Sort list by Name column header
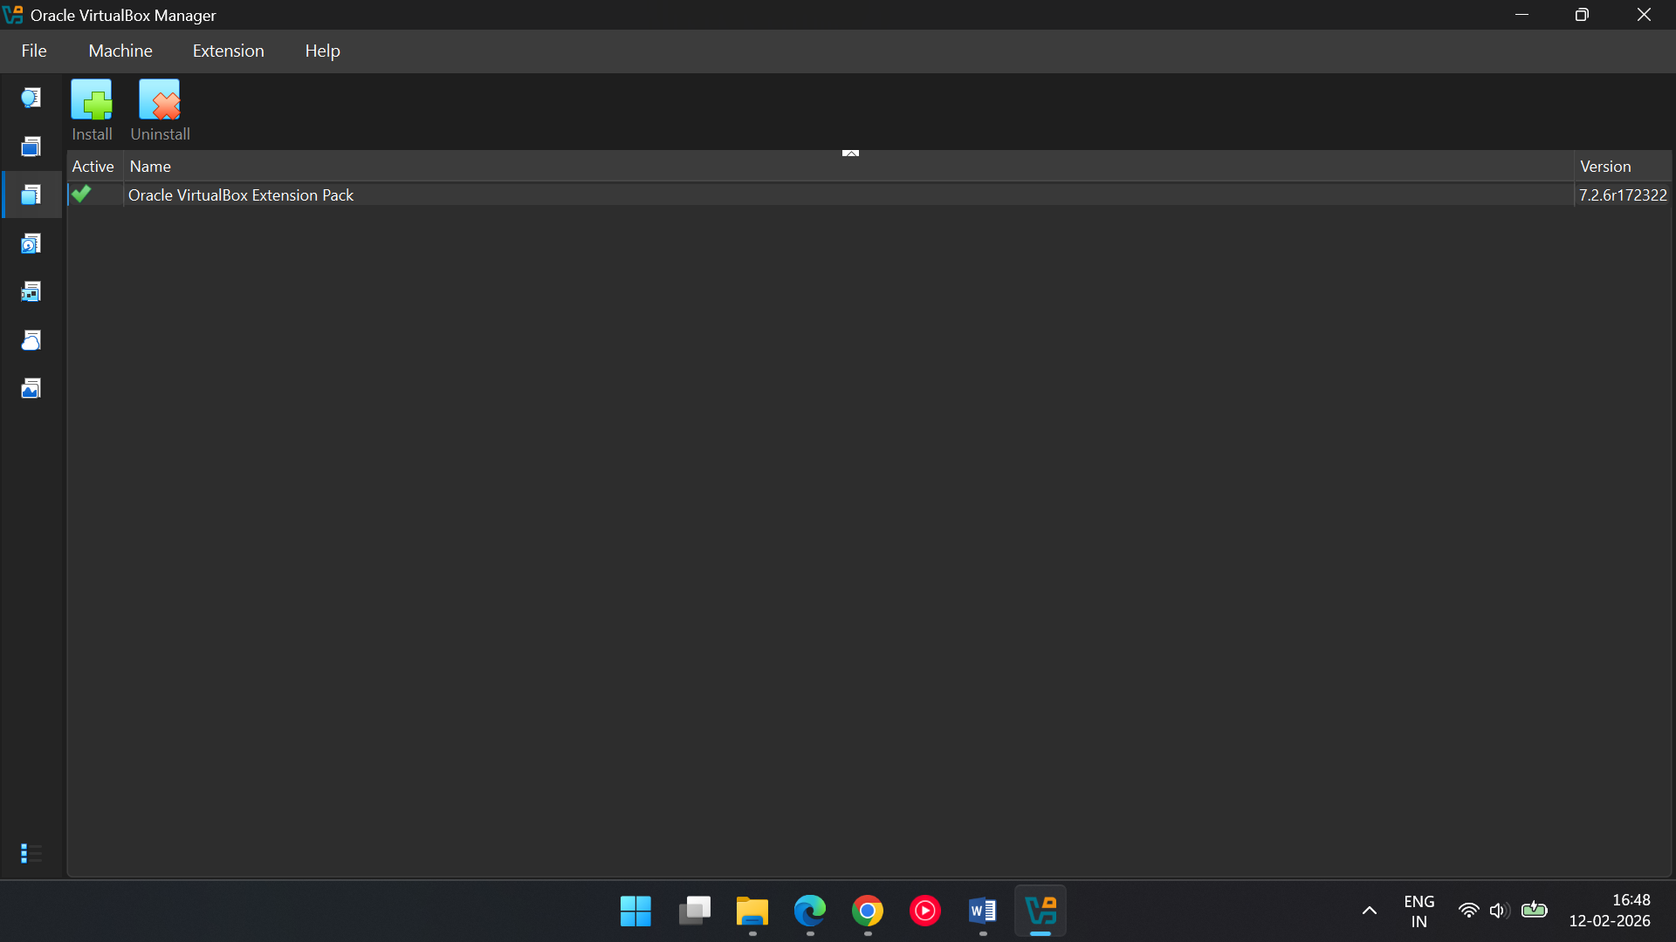This screenshot has width=1676, height=942. 150,167
